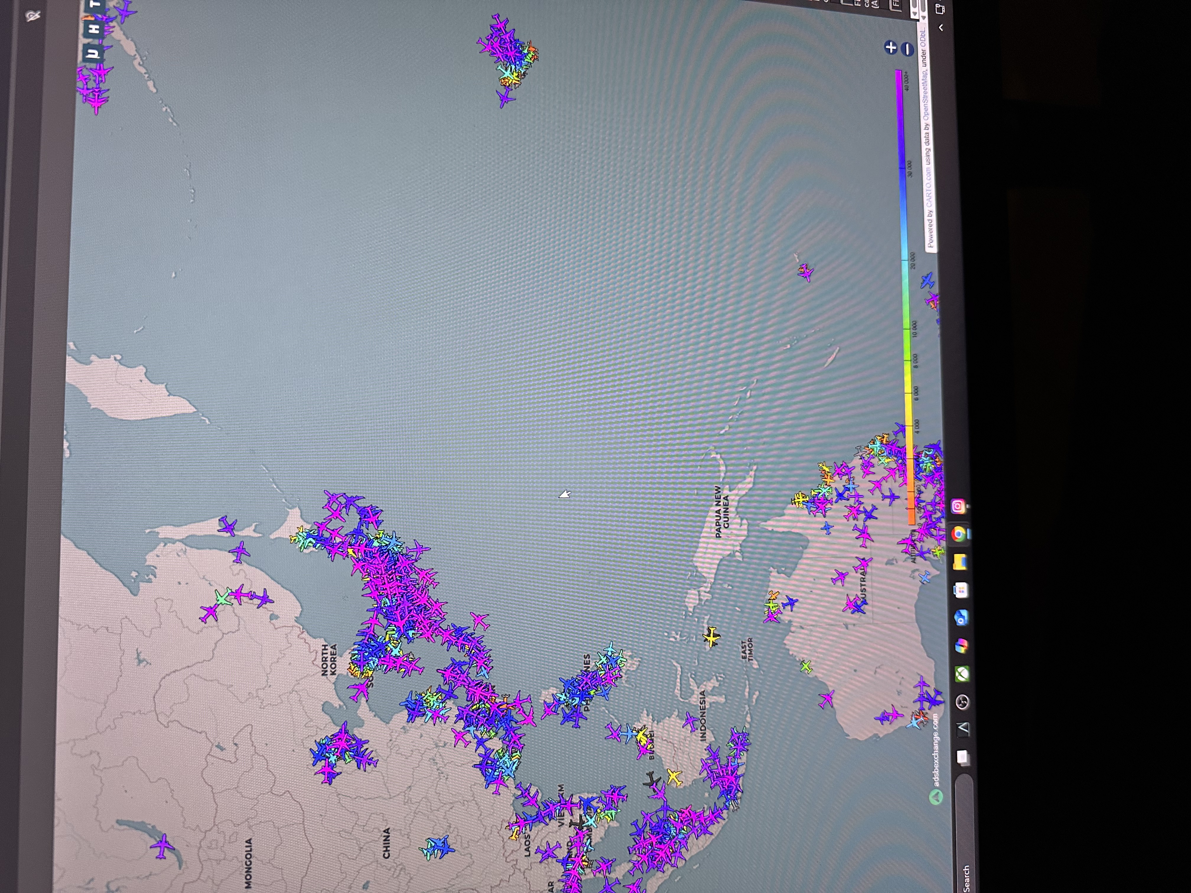Select the blue aircraft beside the legend's 20 000
Viewport: 1191px width, 893px height.
pos(927,281)
